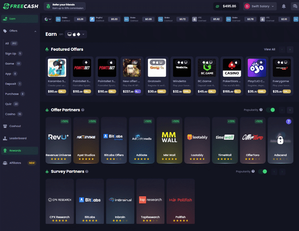Open the Swift Salary account dropdown
Image resolution: width=299 pixels, height=231 pixels.
pyautogui.click(x=260, y=6)
